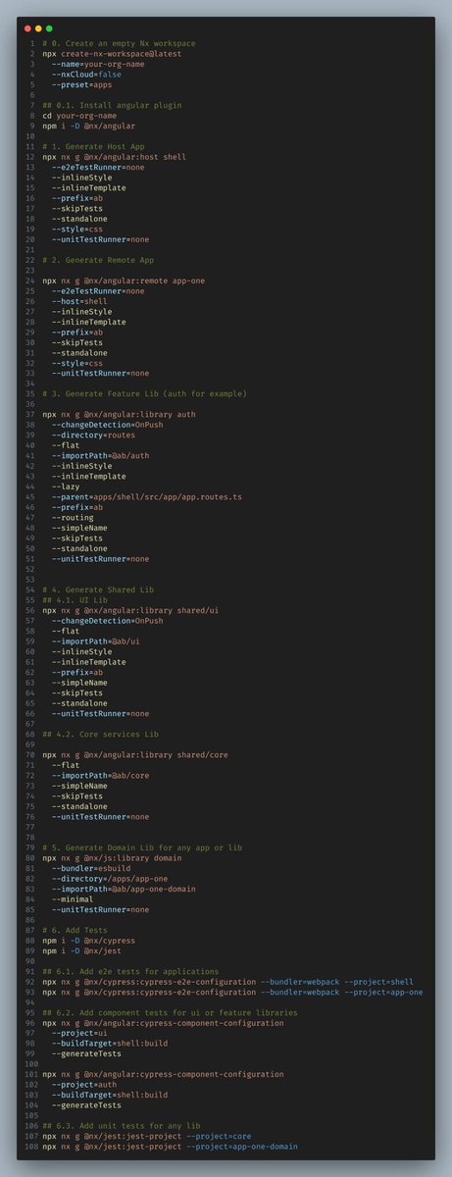Select the 'npx nx g @nx/angular:library auth' command
This screenshot has height=1177, width=452.
120,414
